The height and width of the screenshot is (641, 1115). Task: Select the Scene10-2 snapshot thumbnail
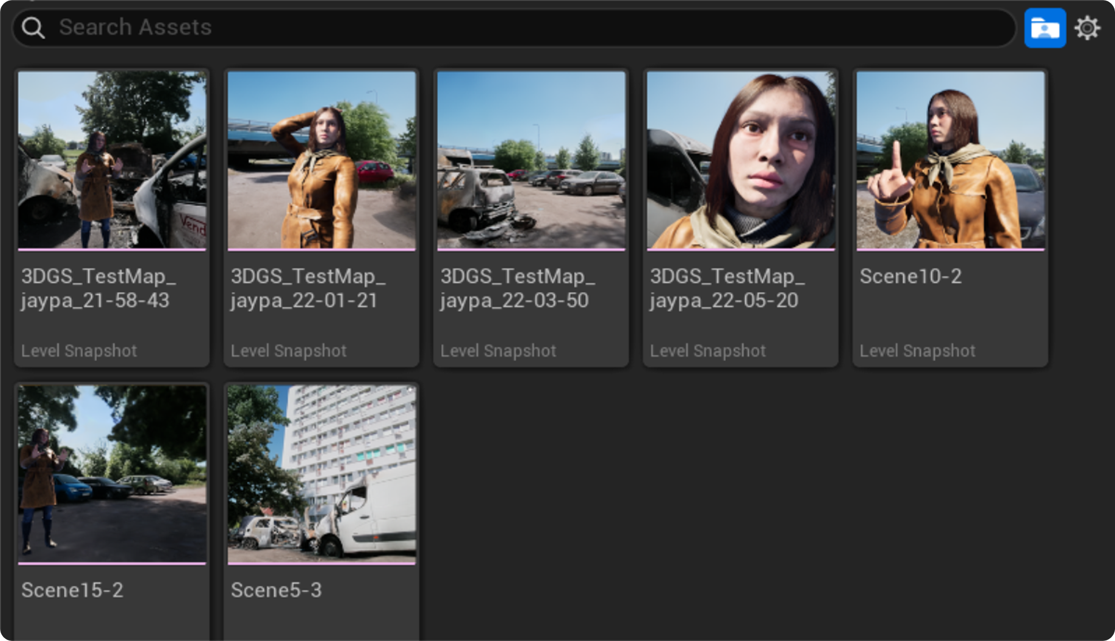pos(950,160)
